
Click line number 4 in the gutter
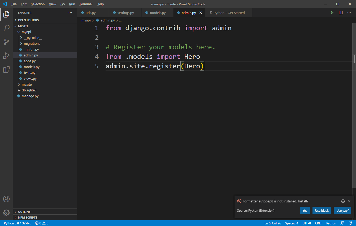(97, 56)
